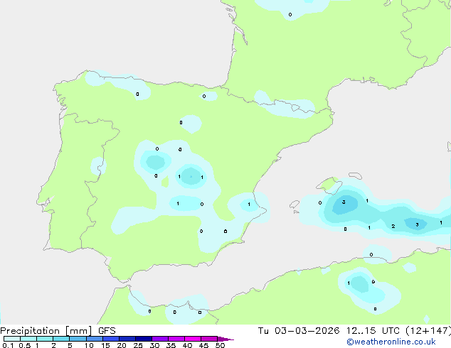Click the "(12+147)" forecast offset text
The height and width of the screenshot is (348, 451).
(428, 331)
